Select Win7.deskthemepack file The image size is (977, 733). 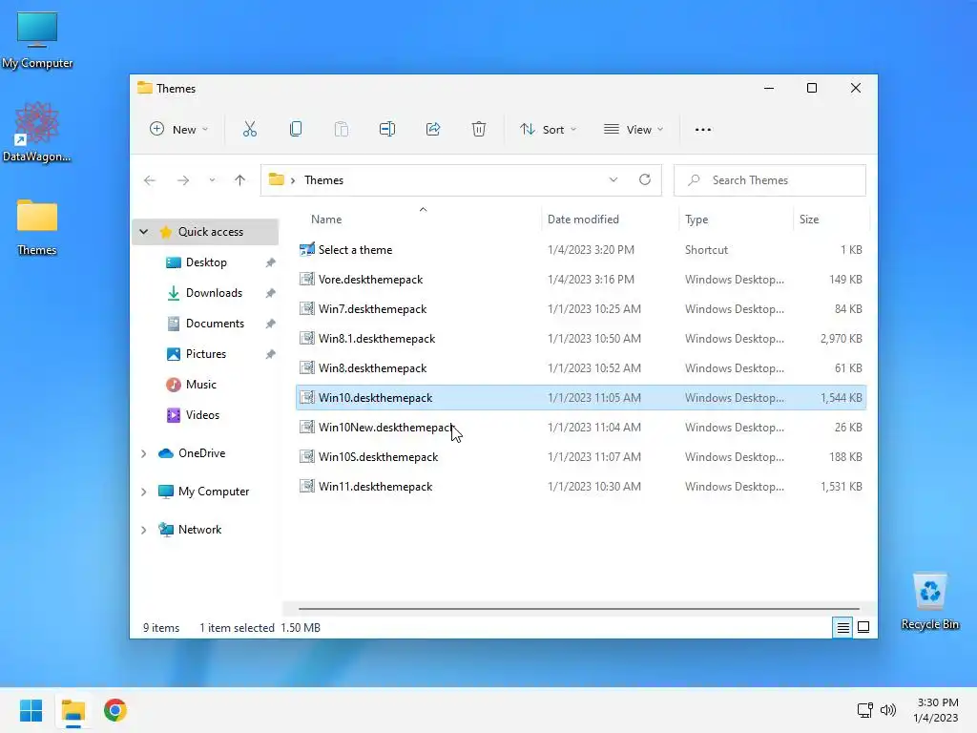[581, 309]
